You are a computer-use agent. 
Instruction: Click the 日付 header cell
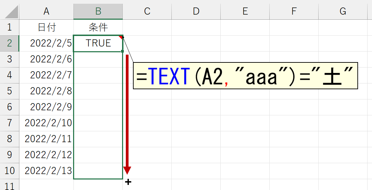pyautogui.click(x=47, y=27)
